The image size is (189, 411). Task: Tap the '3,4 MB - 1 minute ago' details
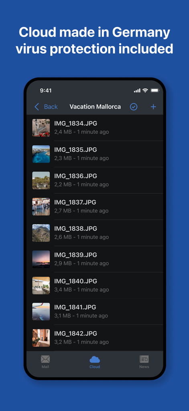point(81,289)
